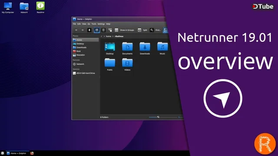278x156 pixels.
Task: Select the Public folder
Action: [110, 65]
